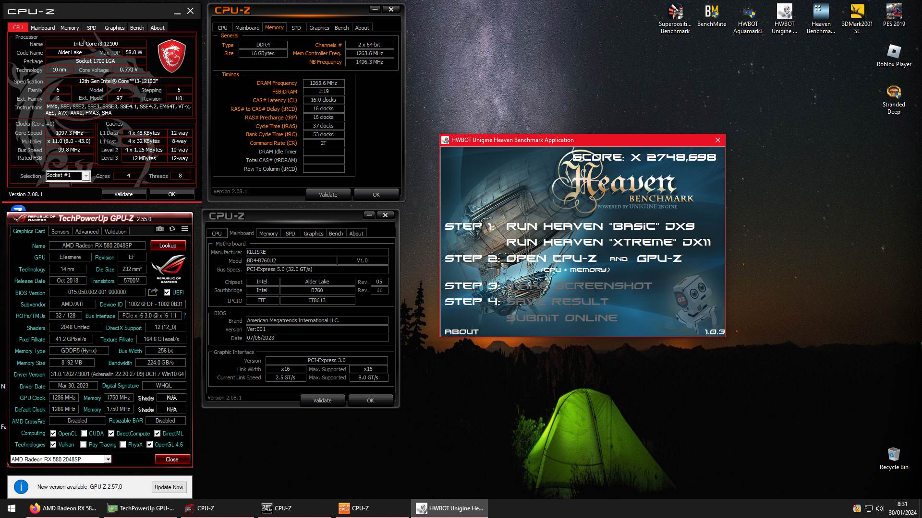
Task: Switch to HWBOT Unigine He taskbar item
Action: click(x=449, y=508)
